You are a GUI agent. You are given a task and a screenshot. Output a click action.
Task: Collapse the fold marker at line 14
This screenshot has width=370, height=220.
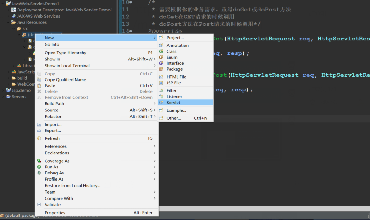tap(130, 31)
